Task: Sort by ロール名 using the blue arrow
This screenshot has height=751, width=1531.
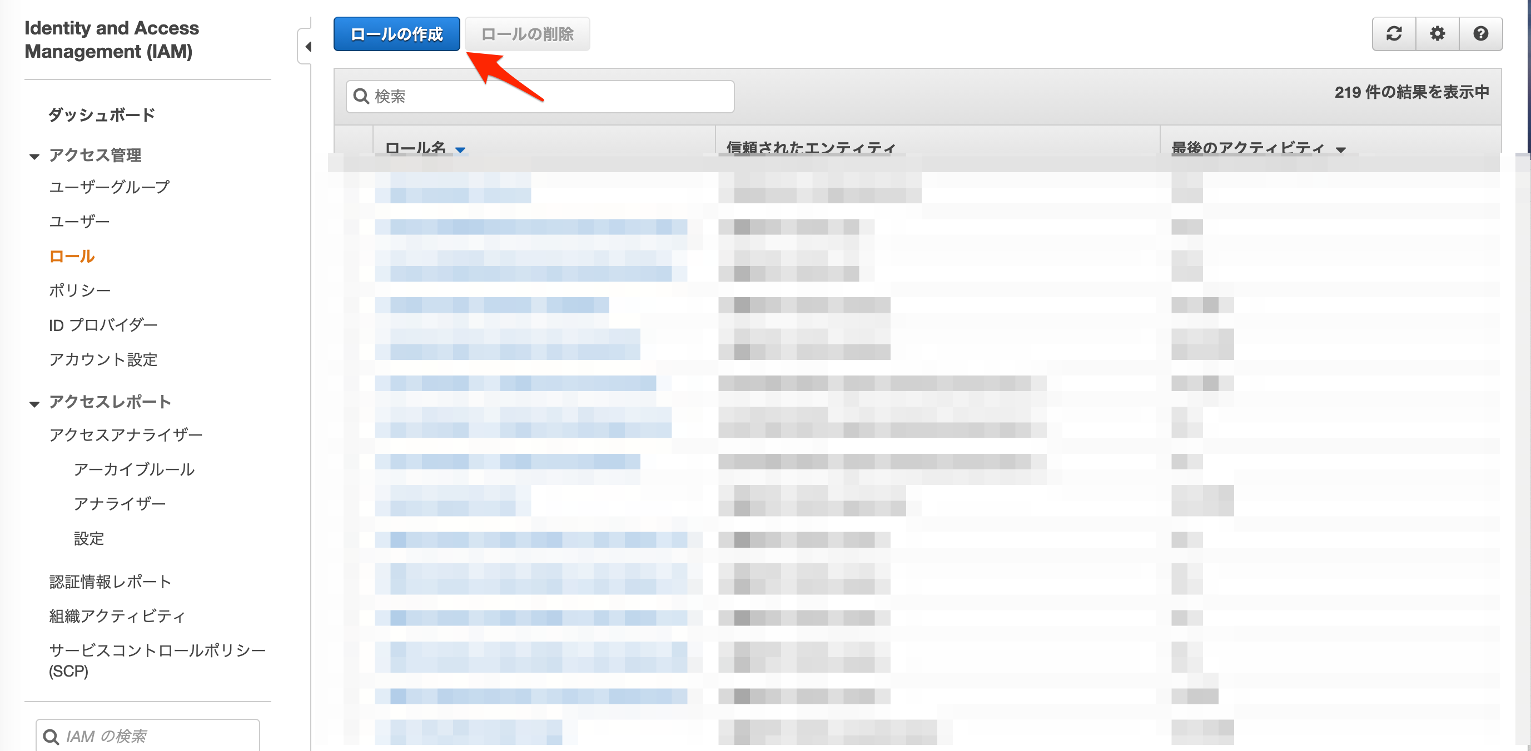Action: click(460, 149)
